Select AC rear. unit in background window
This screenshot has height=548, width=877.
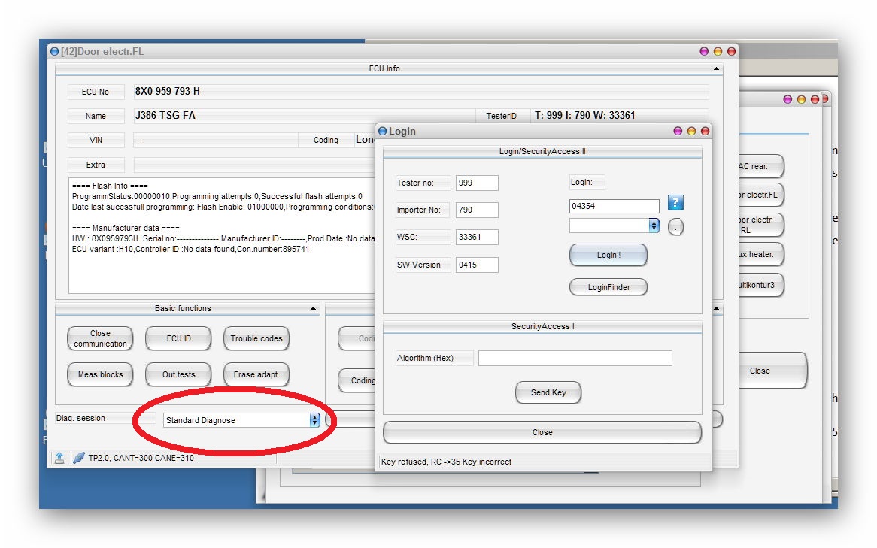click(x=760, y=167)
